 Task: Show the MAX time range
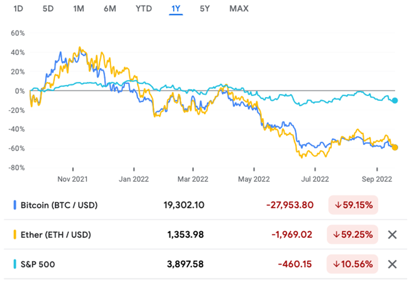click(239, 9)
